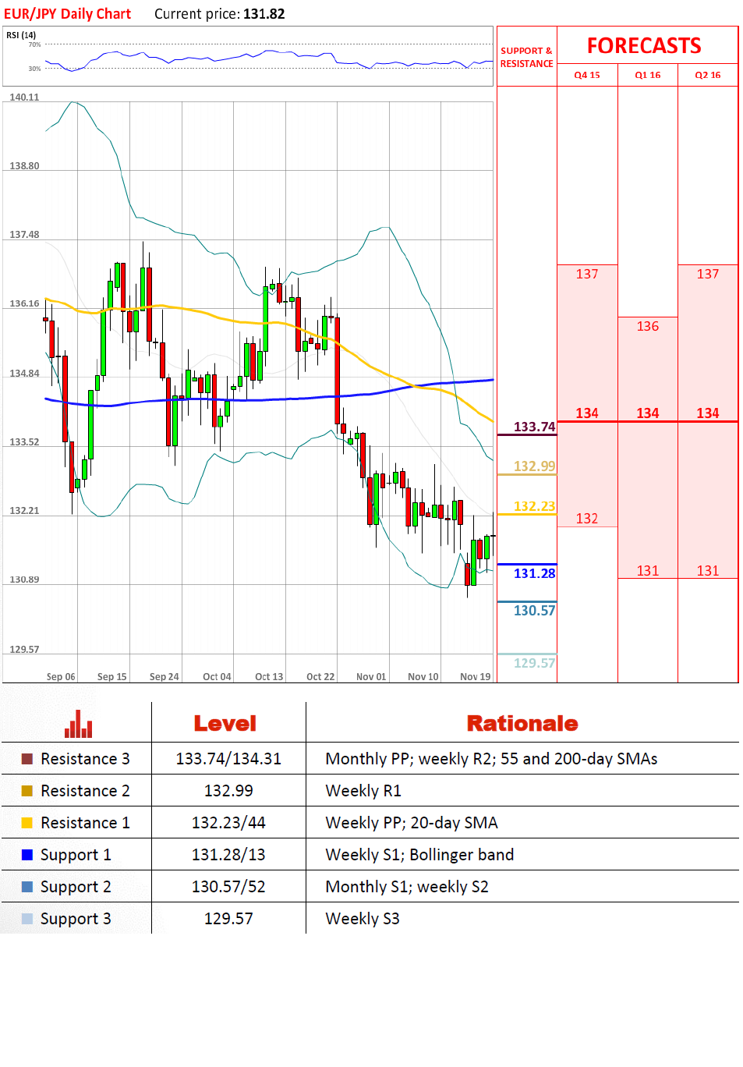743x1067 pixels.
Task: Click the Q1 16 forecast high 136
Action: tap(647, 326)
